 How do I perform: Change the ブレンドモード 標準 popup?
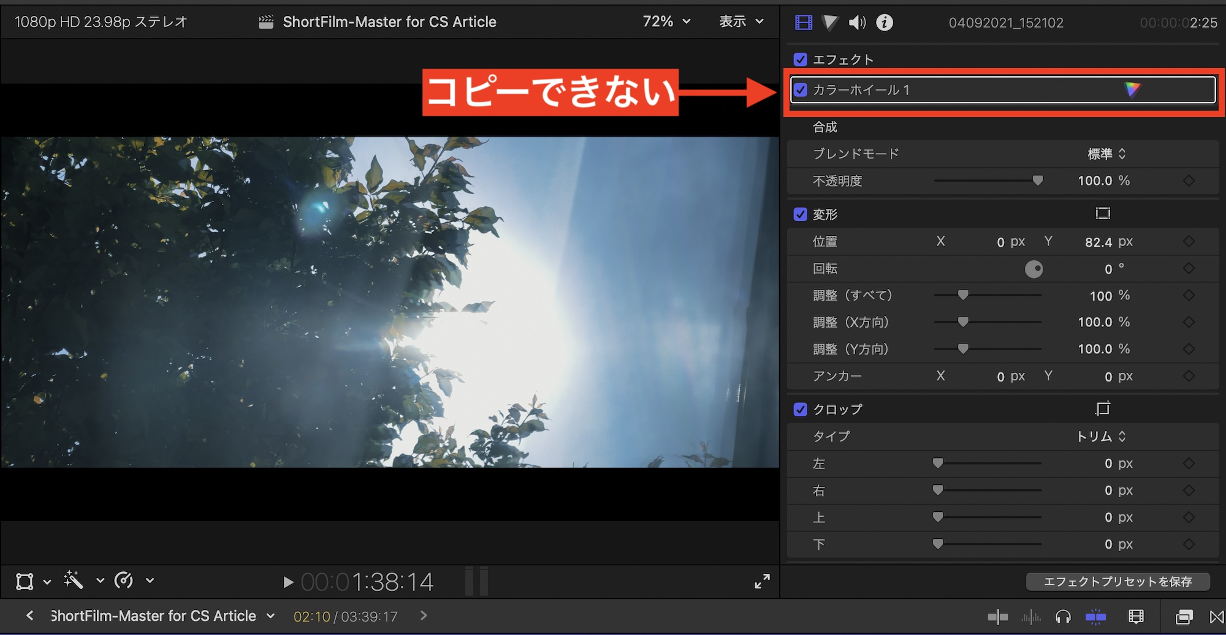point(1106,154)
